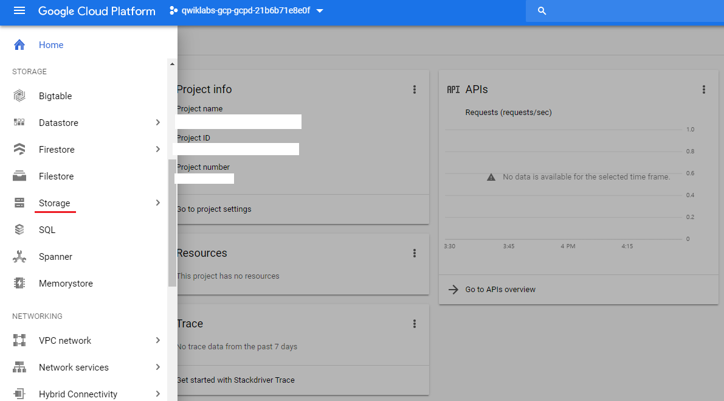Image resolution: width=724 pixels, height=401 pixels.
Task: Click project name qwiklabs-gcp-gcpd-21b6b71e8e0f
Action: 246,10
